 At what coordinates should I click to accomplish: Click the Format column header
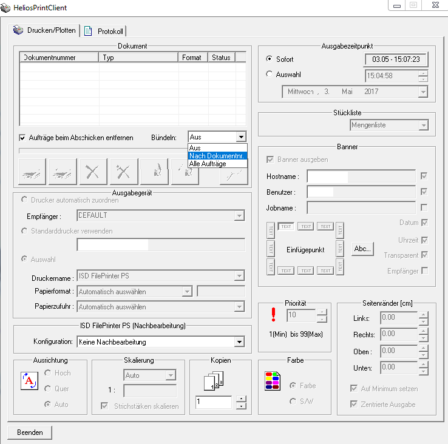click(193, 58)
